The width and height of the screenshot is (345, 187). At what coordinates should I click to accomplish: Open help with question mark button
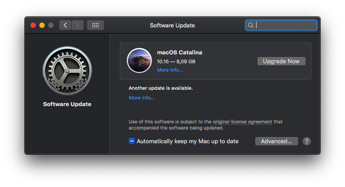[x=307, y=141]
